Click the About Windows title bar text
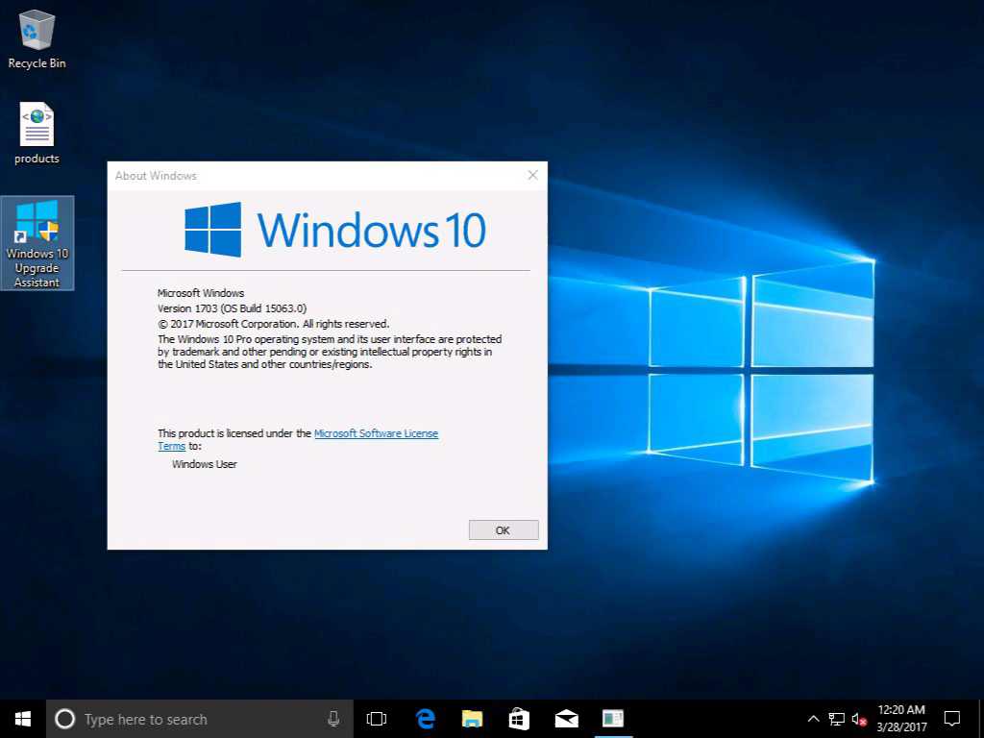984x738 pixels. tap(156, 176)
